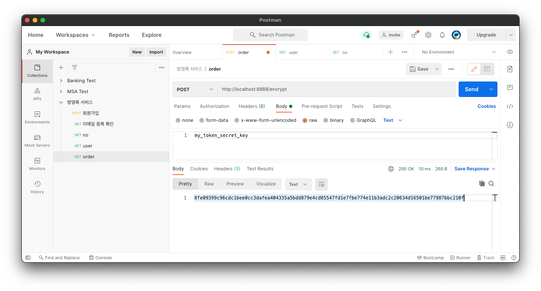The width and height of the screenshot is (541, 291).
Task: Switch to the Headers (8) request tab
Action: pyautogui.click(x=252, y=106)
